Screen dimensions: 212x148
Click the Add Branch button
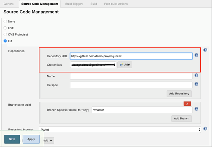tap(181, 118)
